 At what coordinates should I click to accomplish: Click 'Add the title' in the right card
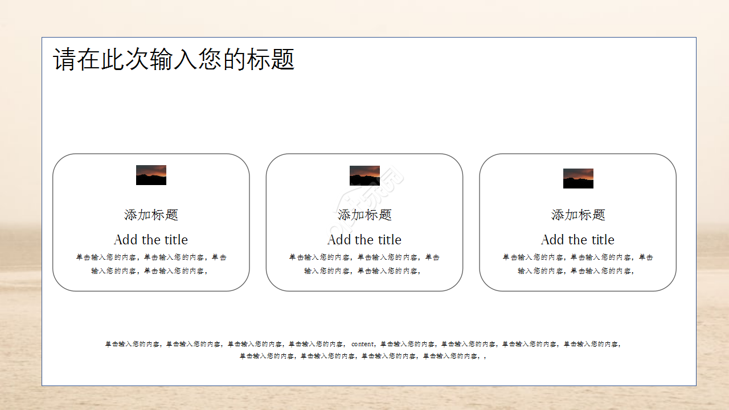click(578, 240)
